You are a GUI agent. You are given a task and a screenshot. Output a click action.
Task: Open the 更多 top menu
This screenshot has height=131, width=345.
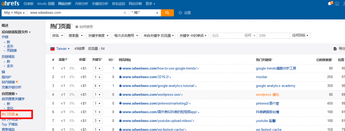coord(150,4)
